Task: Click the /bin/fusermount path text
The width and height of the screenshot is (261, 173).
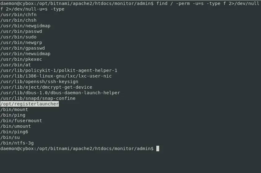Action: (x=21, y=121)
